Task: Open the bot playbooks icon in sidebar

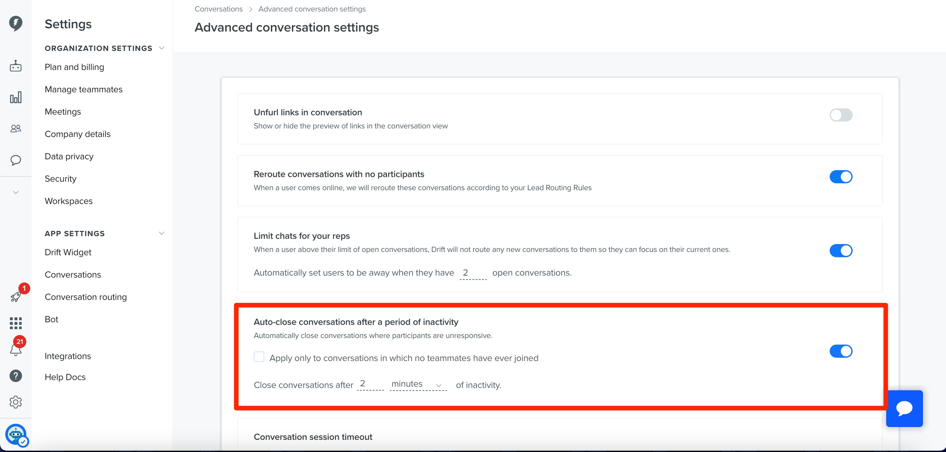Action: (15, 66)
